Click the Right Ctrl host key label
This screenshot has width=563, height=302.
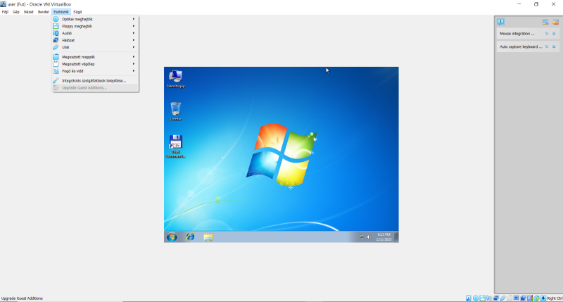click(555, 298)
